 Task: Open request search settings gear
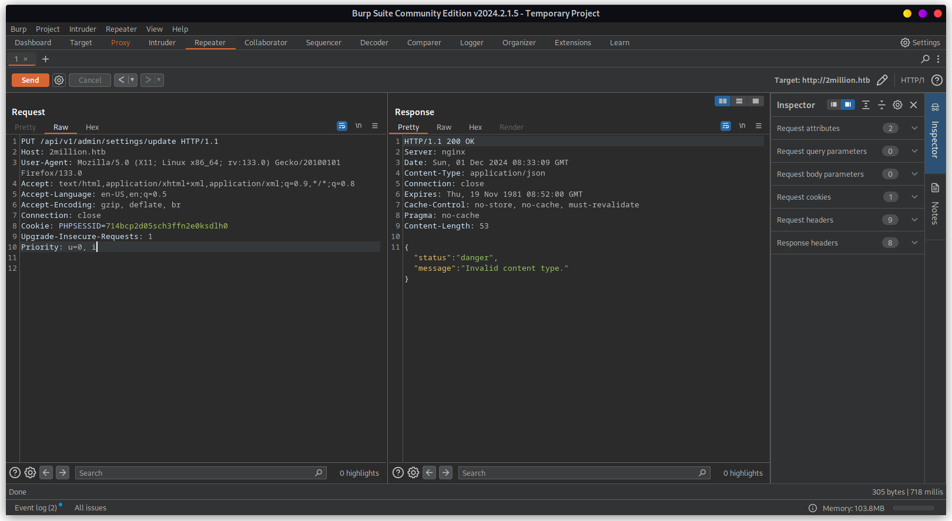30,472
